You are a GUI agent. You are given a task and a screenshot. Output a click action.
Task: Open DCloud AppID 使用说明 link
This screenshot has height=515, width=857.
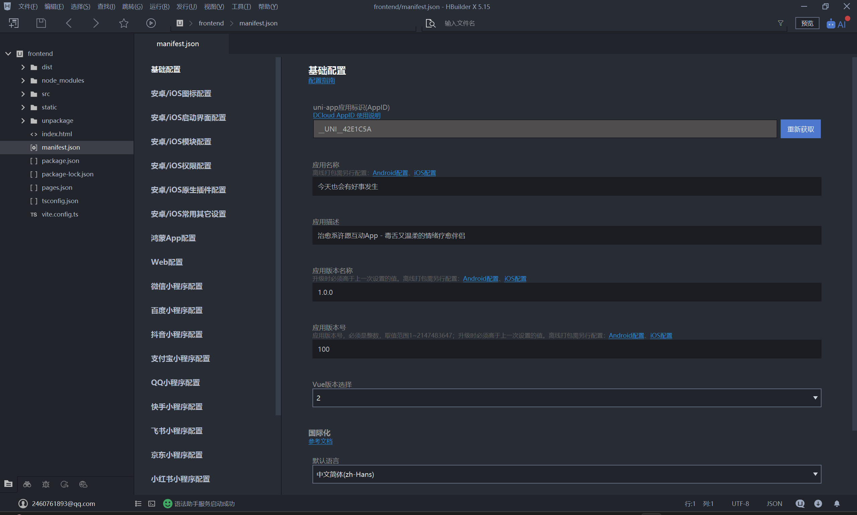[347, 115]
